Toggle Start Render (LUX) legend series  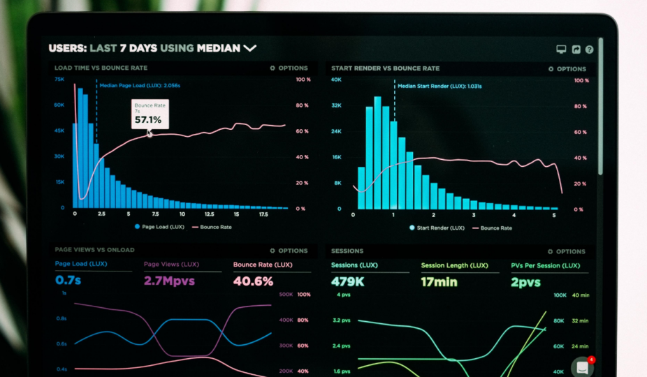tap(437, 228)
